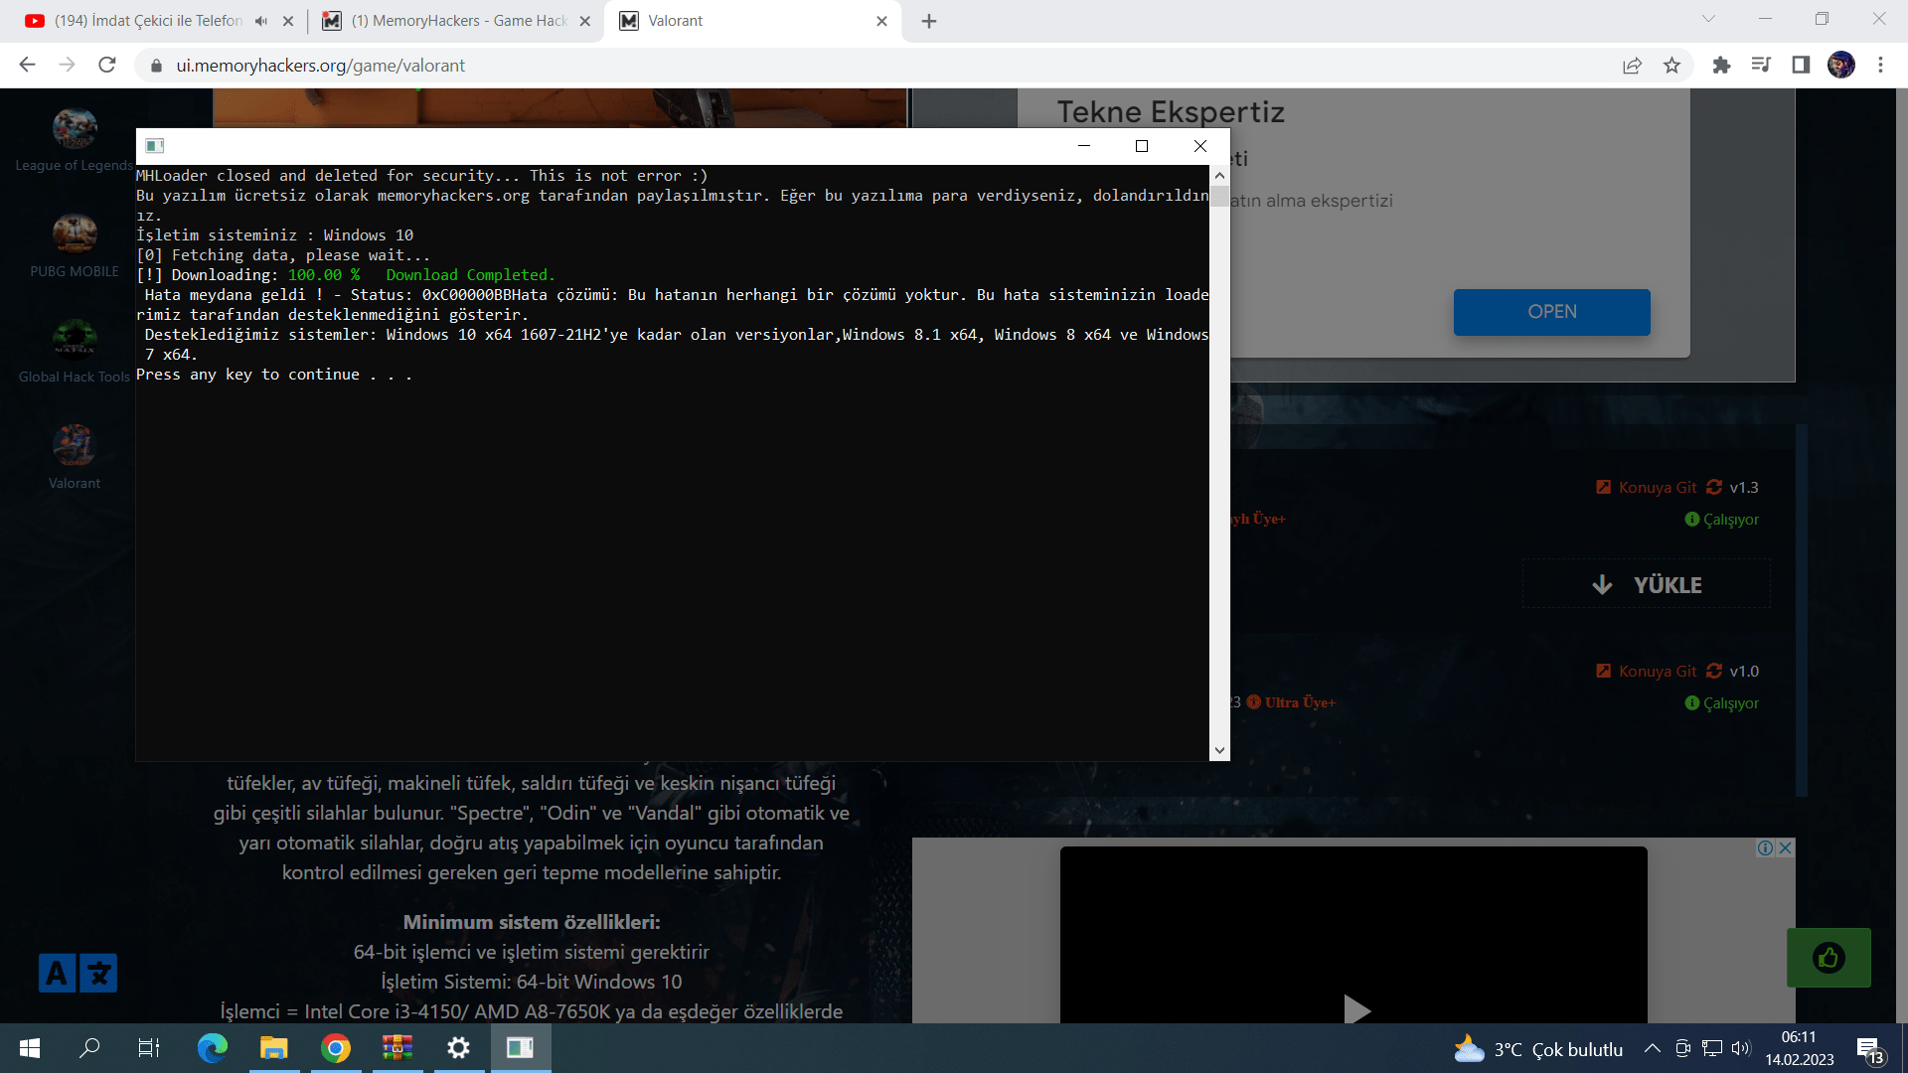Open Task View on taskbar
The width and height of the screenshot is (1908, 1073).
click(x=149, y=1048)
